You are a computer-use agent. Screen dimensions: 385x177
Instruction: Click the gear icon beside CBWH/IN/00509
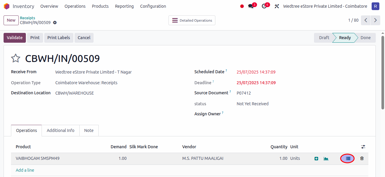click(x=55, y=23)
